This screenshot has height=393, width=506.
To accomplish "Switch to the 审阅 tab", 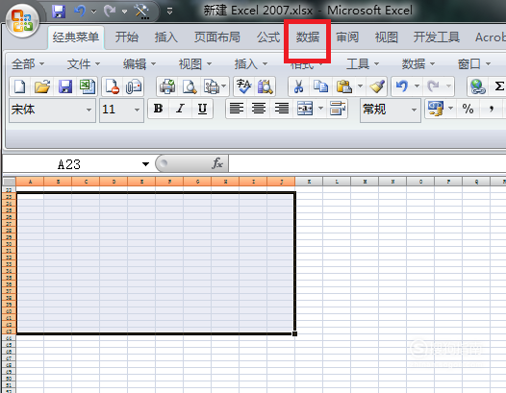I will click(347, 37).
